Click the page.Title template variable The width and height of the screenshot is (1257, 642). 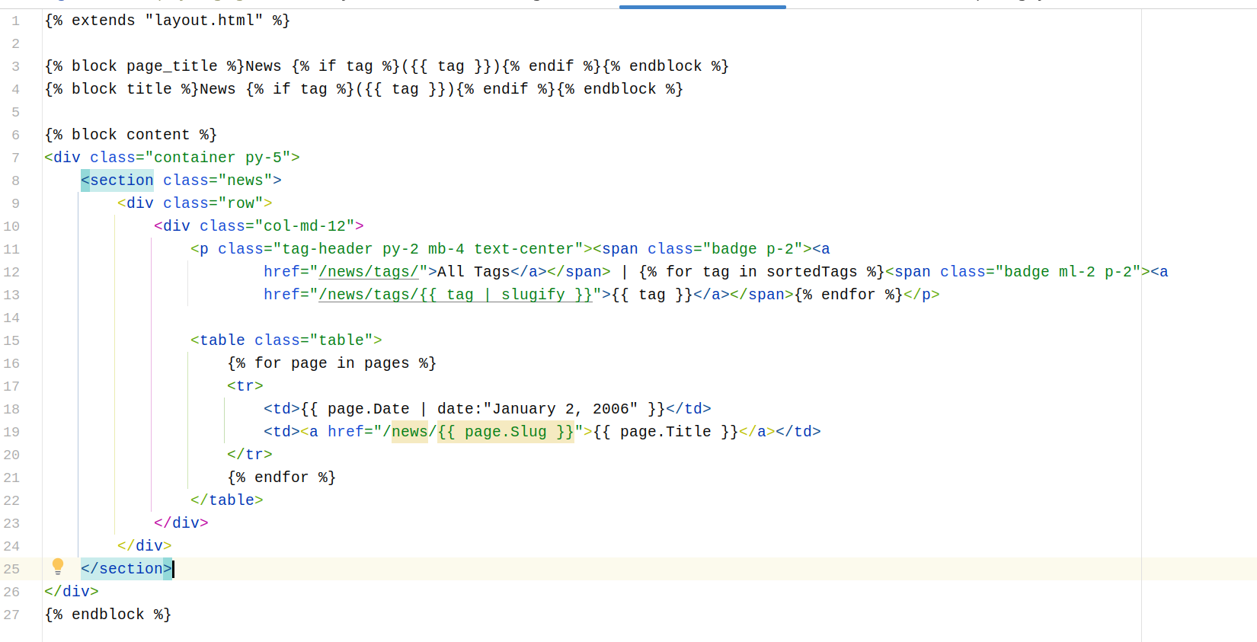click(665, 432)
